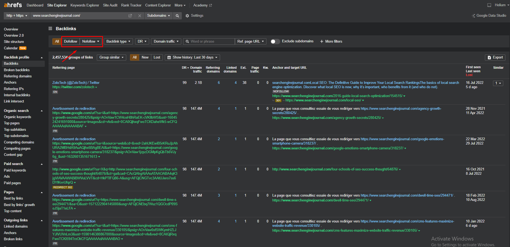Open Backlink type dropdown
This screenshot has height=247, width=510.
pos(118,41)
